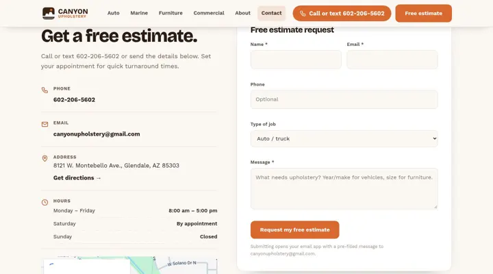493x274 pixels.
Task: Focus the optional Phone field
Action: (344, 99)
